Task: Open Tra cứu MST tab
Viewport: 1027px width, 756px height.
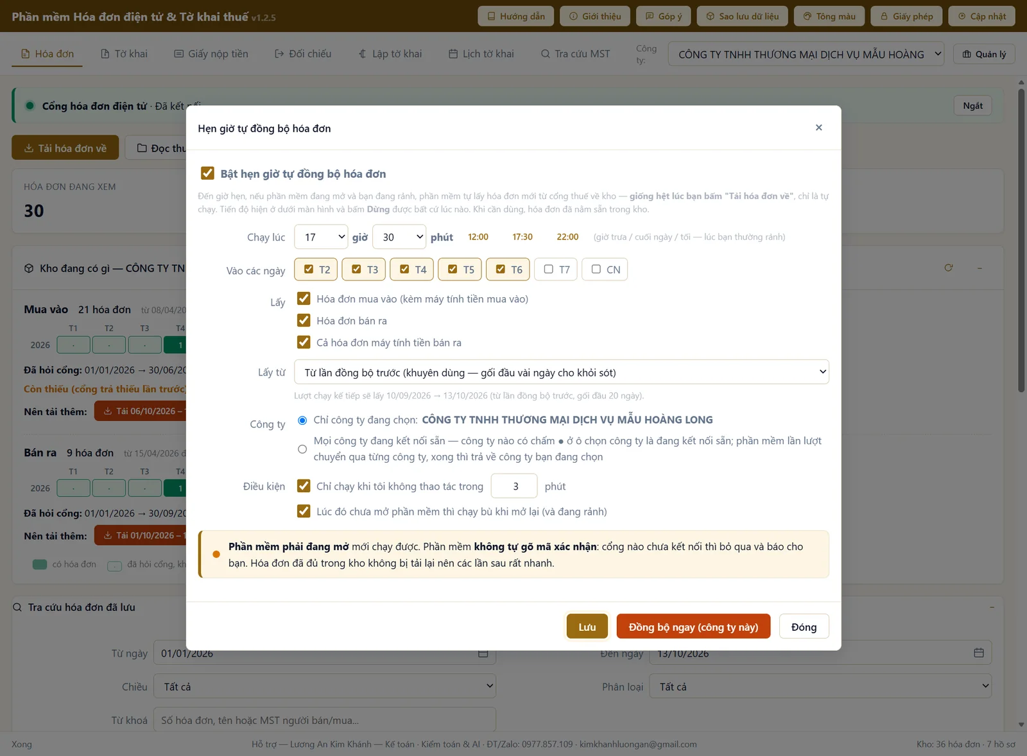Action: click(576, 54)
